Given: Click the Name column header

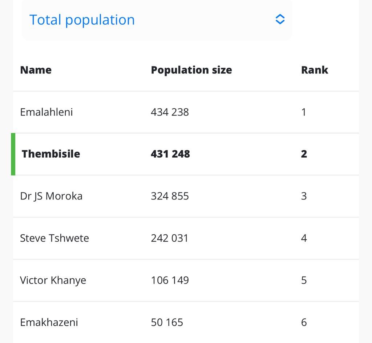Looking at the screenshot, I should 36,70.
